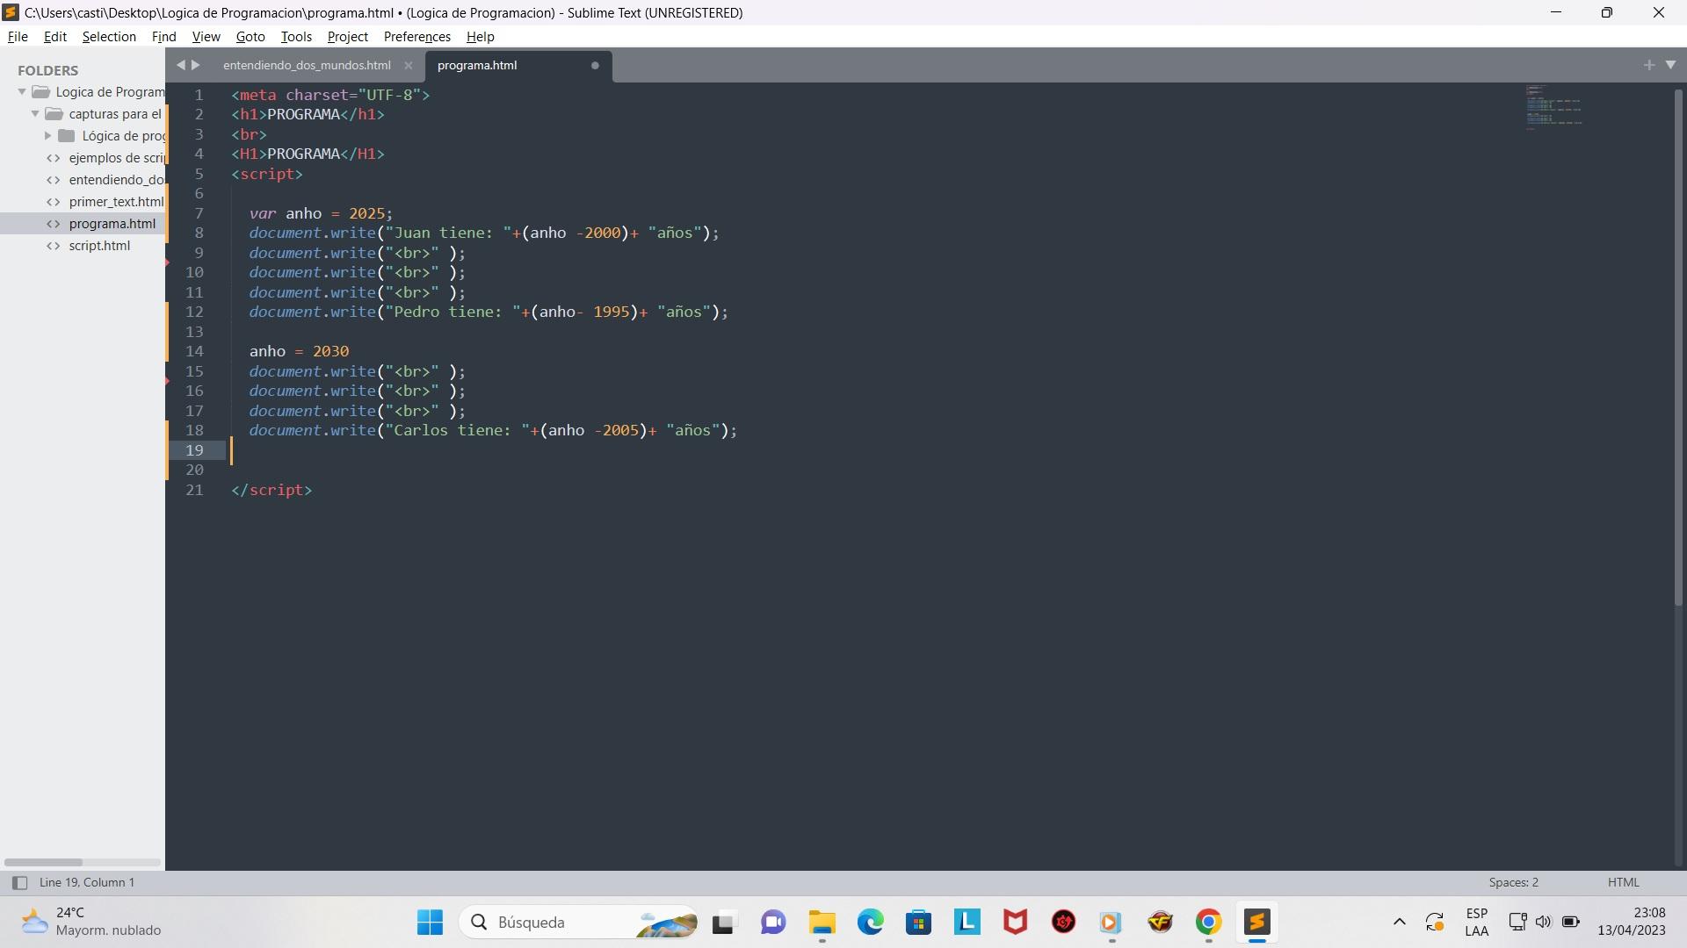Open the Tools menu
This screenshot has height=948, width=1687.
coord(296,37)
